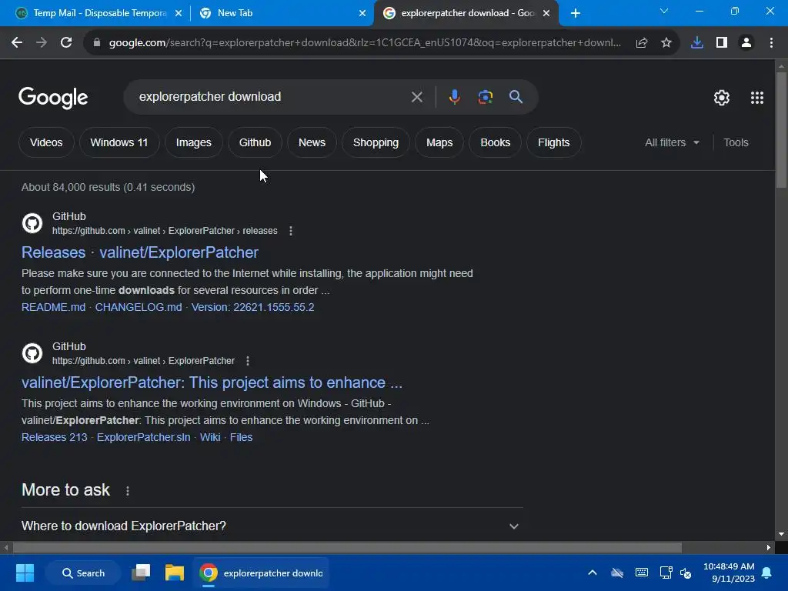Viewport: 788px width, 591px height.
Task: Open the Wiki sitelink
Action: [x=210, y=437]
